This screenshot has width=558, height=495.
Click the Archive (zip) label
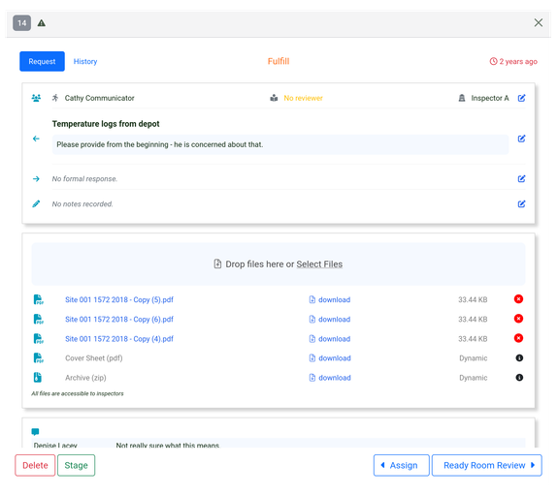tap(85, 378)
